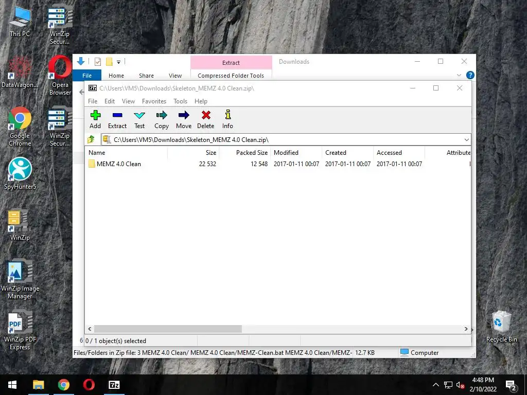The image size is (527, 395).
Task: Open the Explorer File tab
Action: [x=86, y=76]
